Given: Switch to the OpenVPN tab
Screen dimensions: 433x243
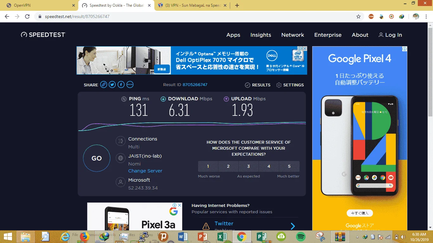Looking at the screenshot, I should click(x=39, y=5).
